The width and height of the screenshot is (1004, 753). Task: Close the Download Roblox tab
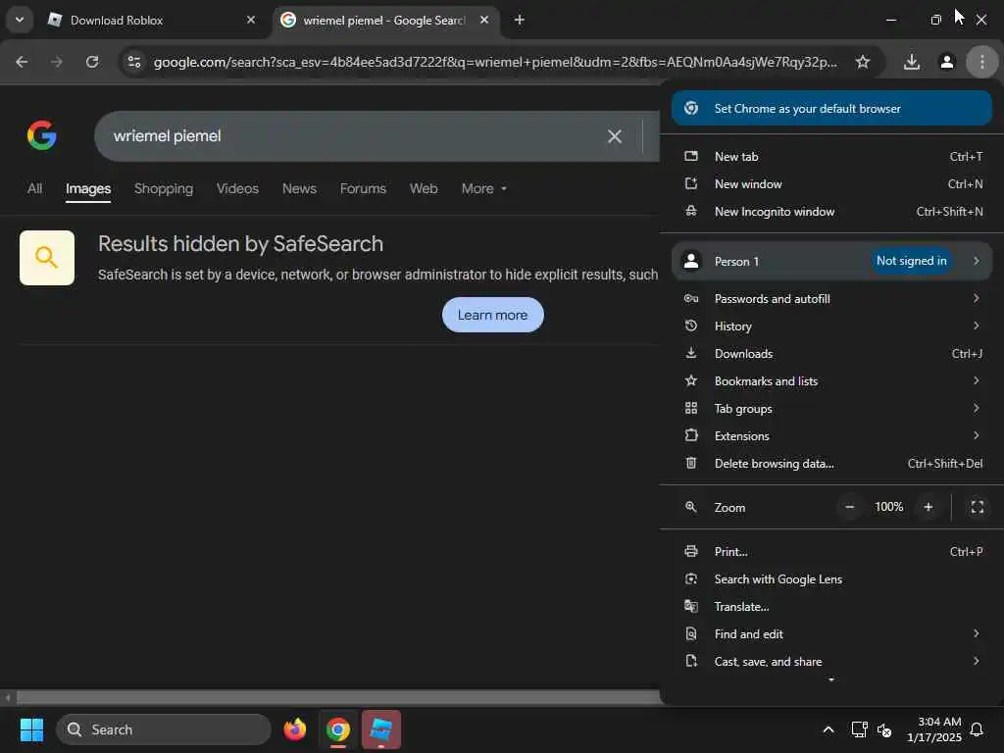(x=251, y=20)
